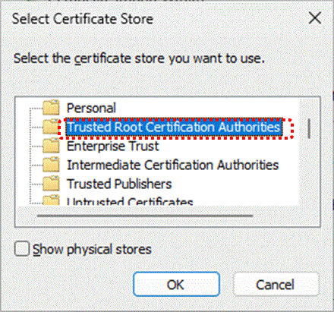Cancel the certificate store dialog
Screen dimensions: 334x312
point(276,284)
